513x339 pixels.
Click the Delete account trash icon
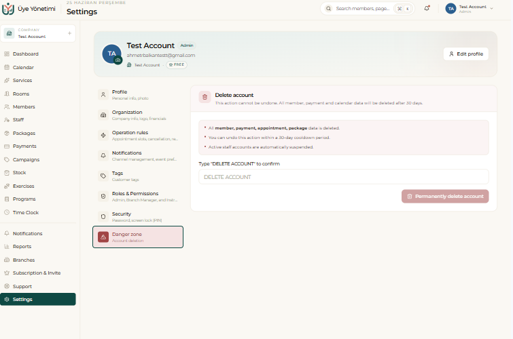pos(205,97)
